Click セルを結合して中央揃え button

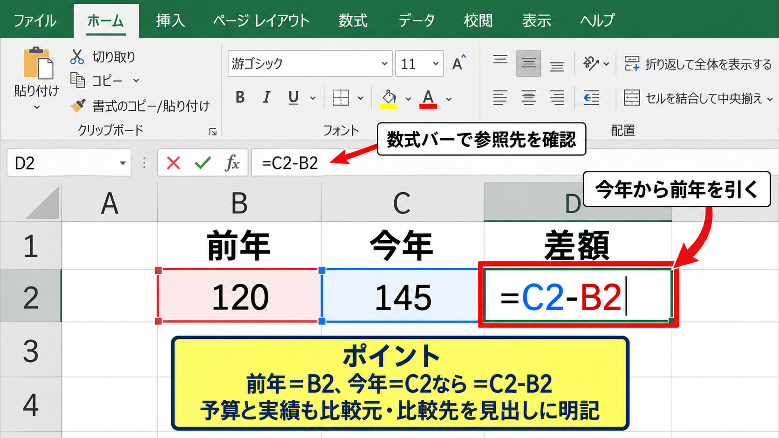click(693, 98)
